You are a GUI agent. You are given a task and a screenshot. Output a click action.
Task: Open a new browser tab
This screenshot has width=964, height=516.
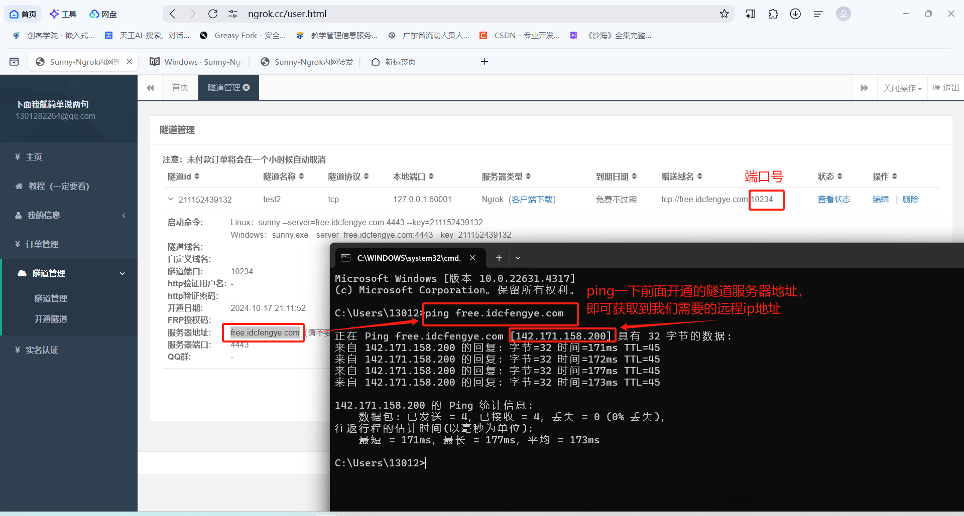point(485,62)
